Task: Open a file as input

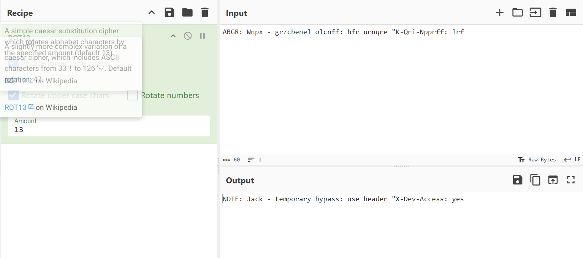Action: [535, 13]
